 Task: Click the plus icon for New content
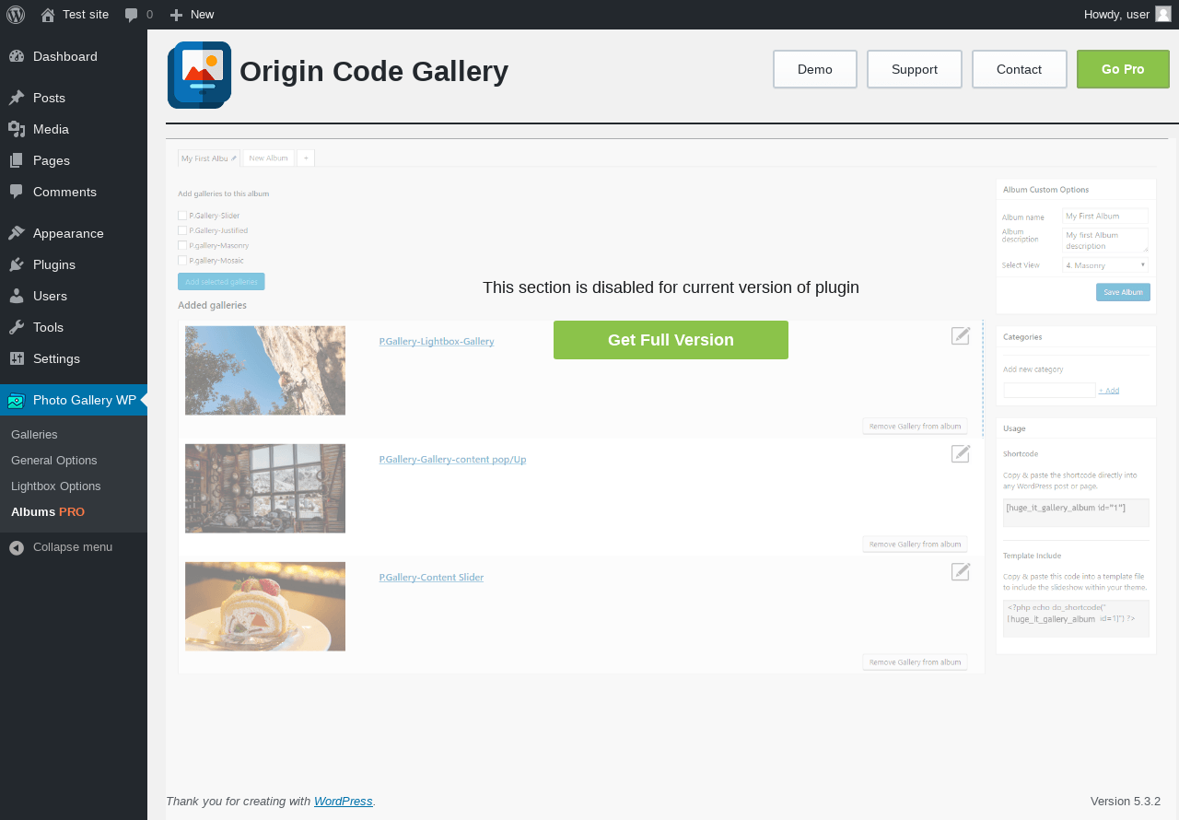tap(177, 15)
